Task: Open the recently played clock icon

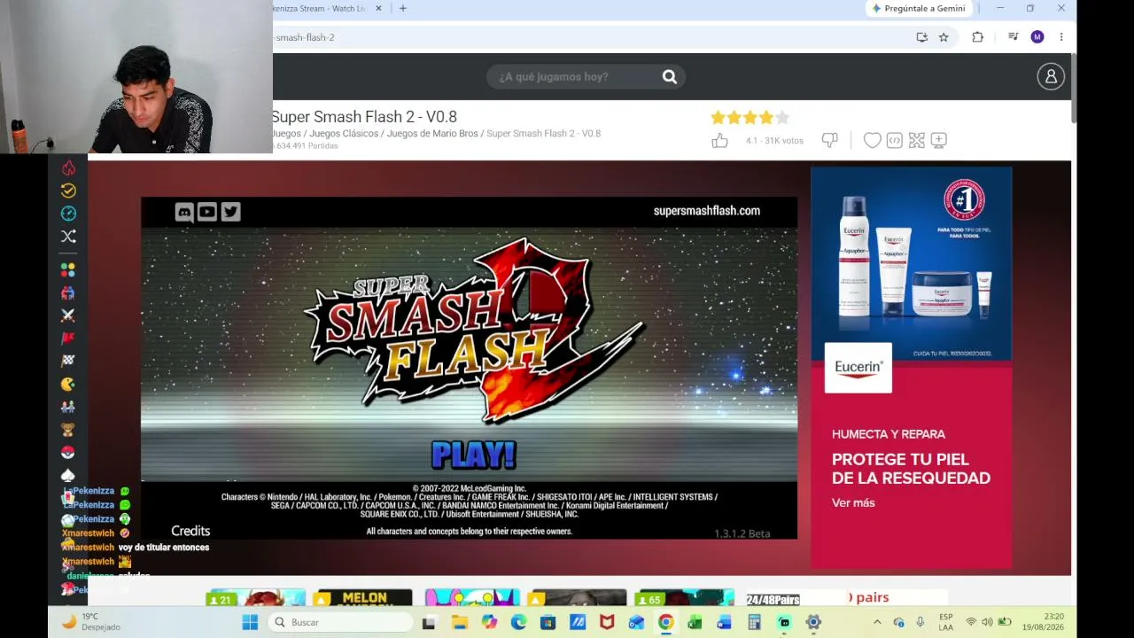Action: coord(68,214)
